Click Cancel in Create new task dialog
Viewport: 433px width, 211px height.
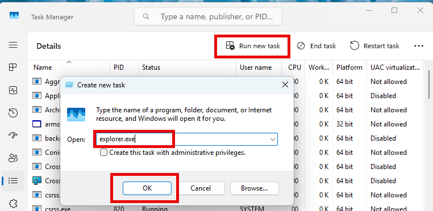201,188
